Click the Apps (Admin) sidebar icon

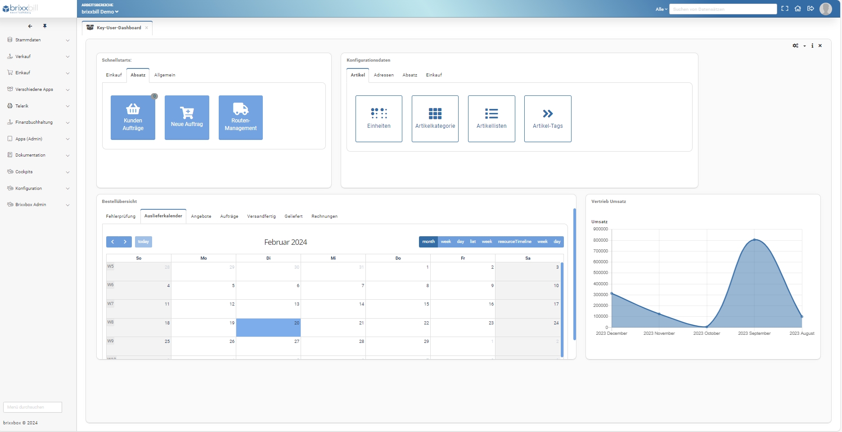10,139
